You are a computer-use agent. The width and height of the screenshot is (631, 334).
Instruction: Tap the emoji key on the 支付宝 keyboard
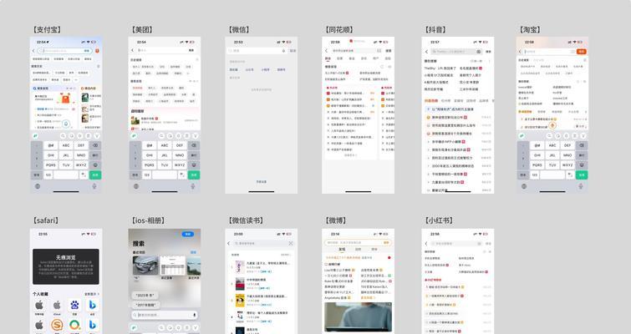95,165
